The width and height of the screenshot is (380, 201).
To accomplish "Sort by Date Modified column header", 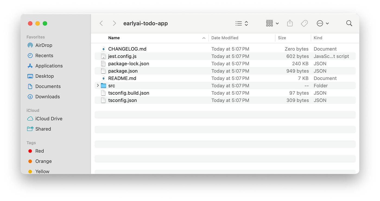I will (x=225, y=38).
